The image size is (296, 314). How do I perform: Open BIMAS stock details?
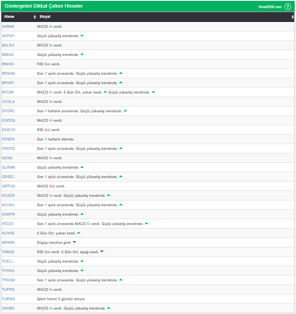pyautogui.click(x=8, y=55)
